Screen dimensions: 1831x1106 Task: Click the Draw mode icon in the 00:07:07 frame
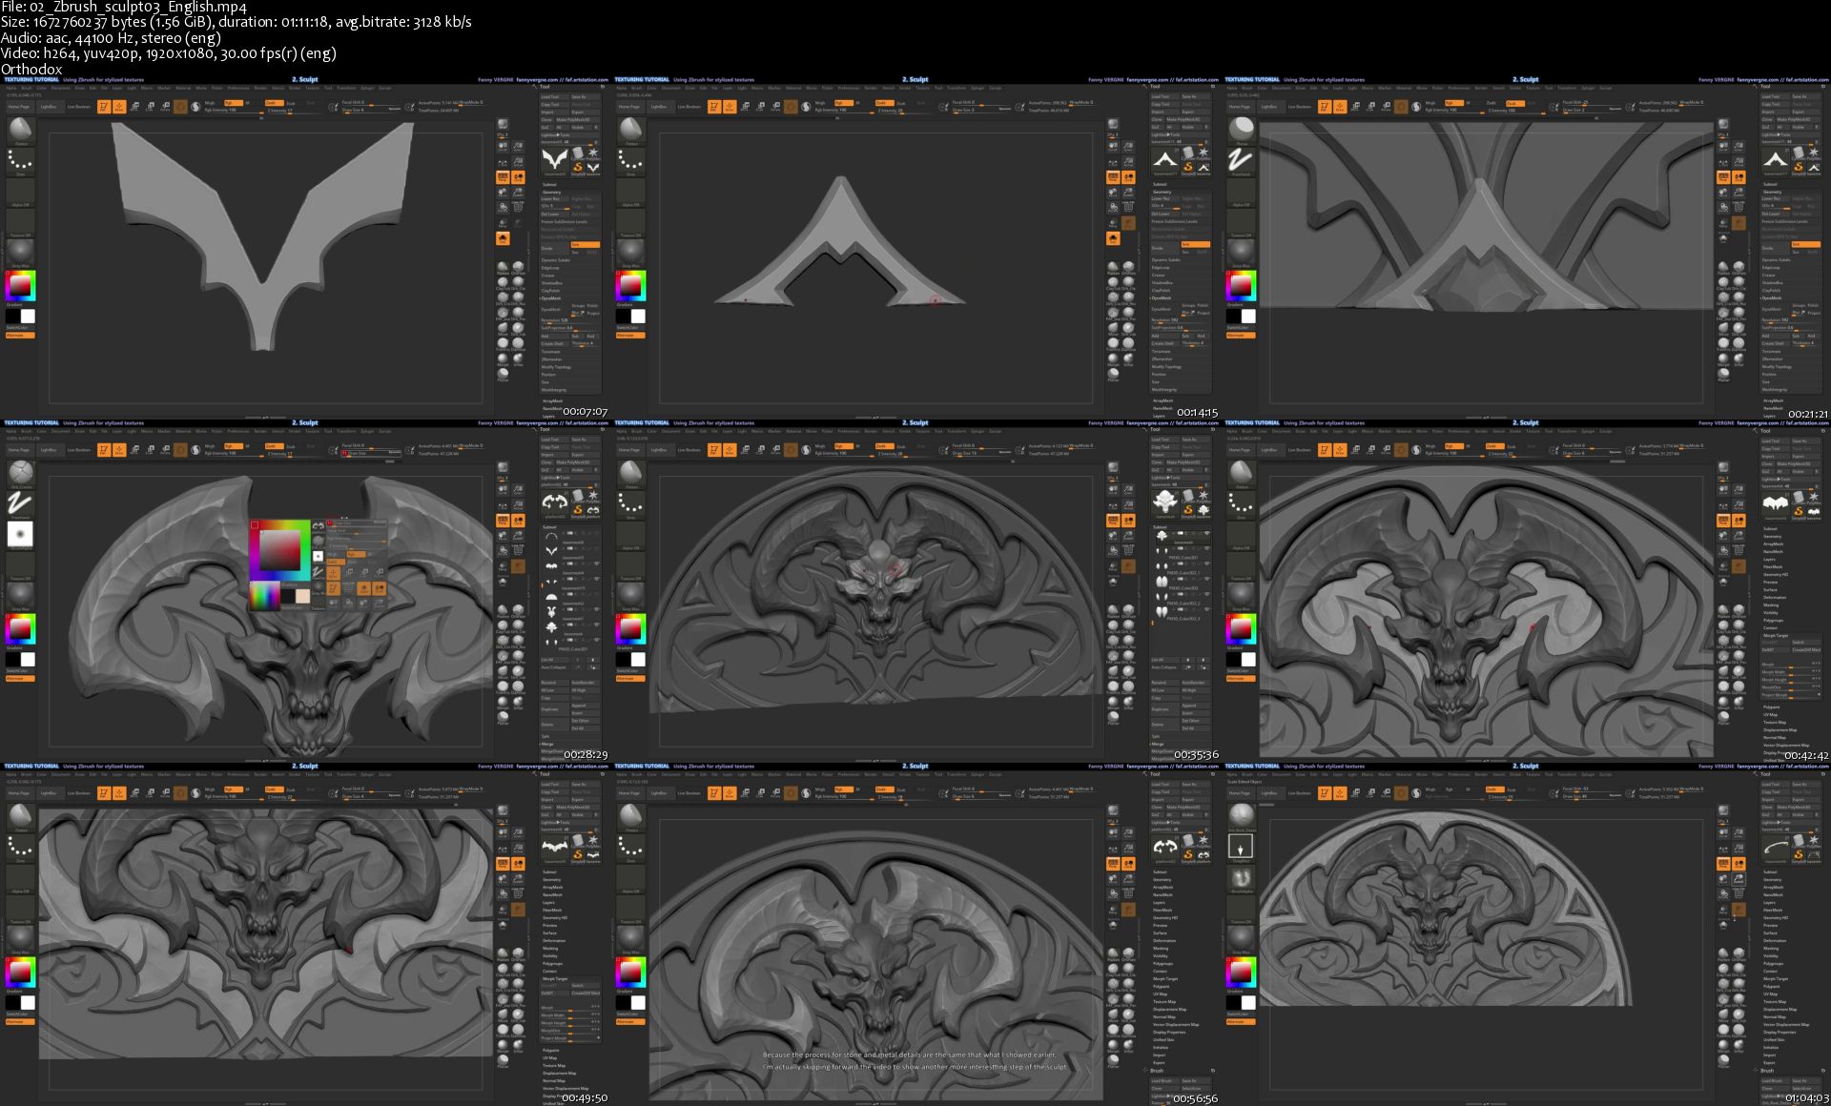(119, 107)
